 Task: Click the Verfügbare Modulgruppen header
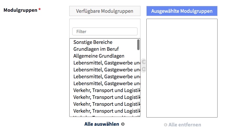click(105, 11)
